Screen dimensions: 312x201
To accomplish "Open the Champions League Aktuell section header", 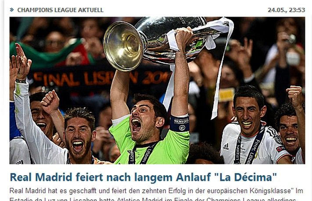I will point(60,10).
